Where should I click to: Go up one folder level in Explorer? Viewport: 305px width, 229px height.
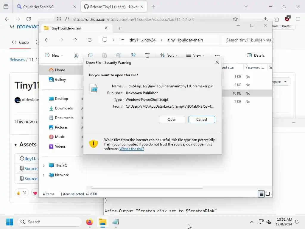pyautogui.click(x=75, y=40)
